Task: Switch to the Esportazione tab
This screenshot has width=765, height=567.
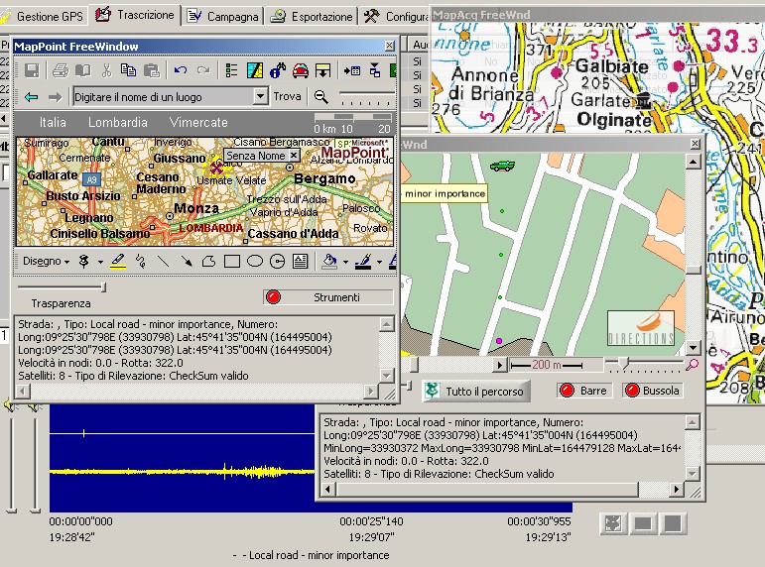Action: pyautogui.click(x=313, y=16)
